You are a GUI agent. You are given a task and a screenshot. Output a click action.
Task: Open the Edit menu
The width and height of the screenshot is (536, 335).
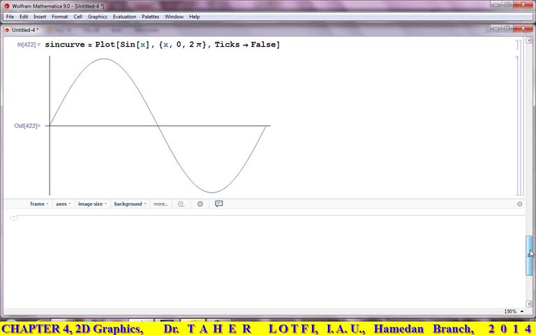click(24, 17)
